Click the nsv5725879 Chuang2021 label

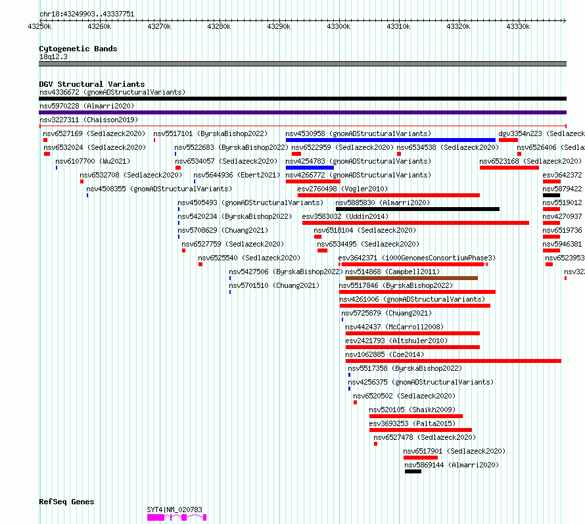pyautogui.click(x=386, y=313)
